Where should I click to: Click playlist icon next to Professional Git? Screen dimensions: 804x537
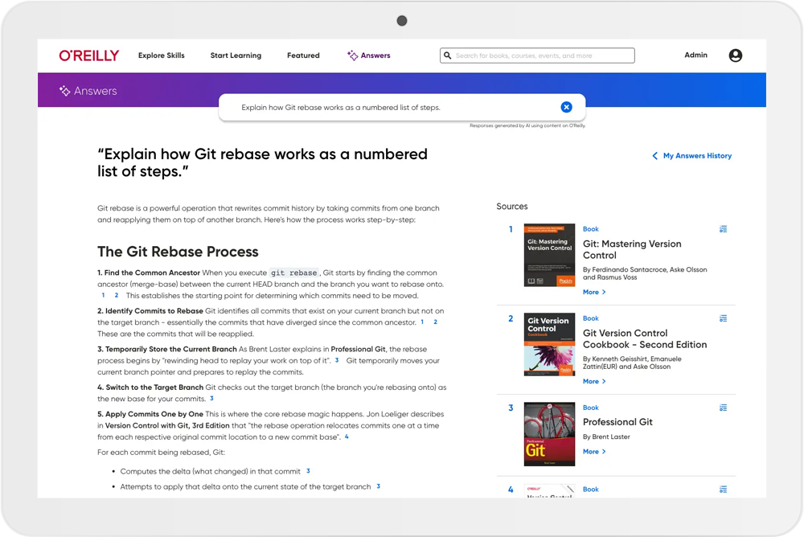[723, 408]
